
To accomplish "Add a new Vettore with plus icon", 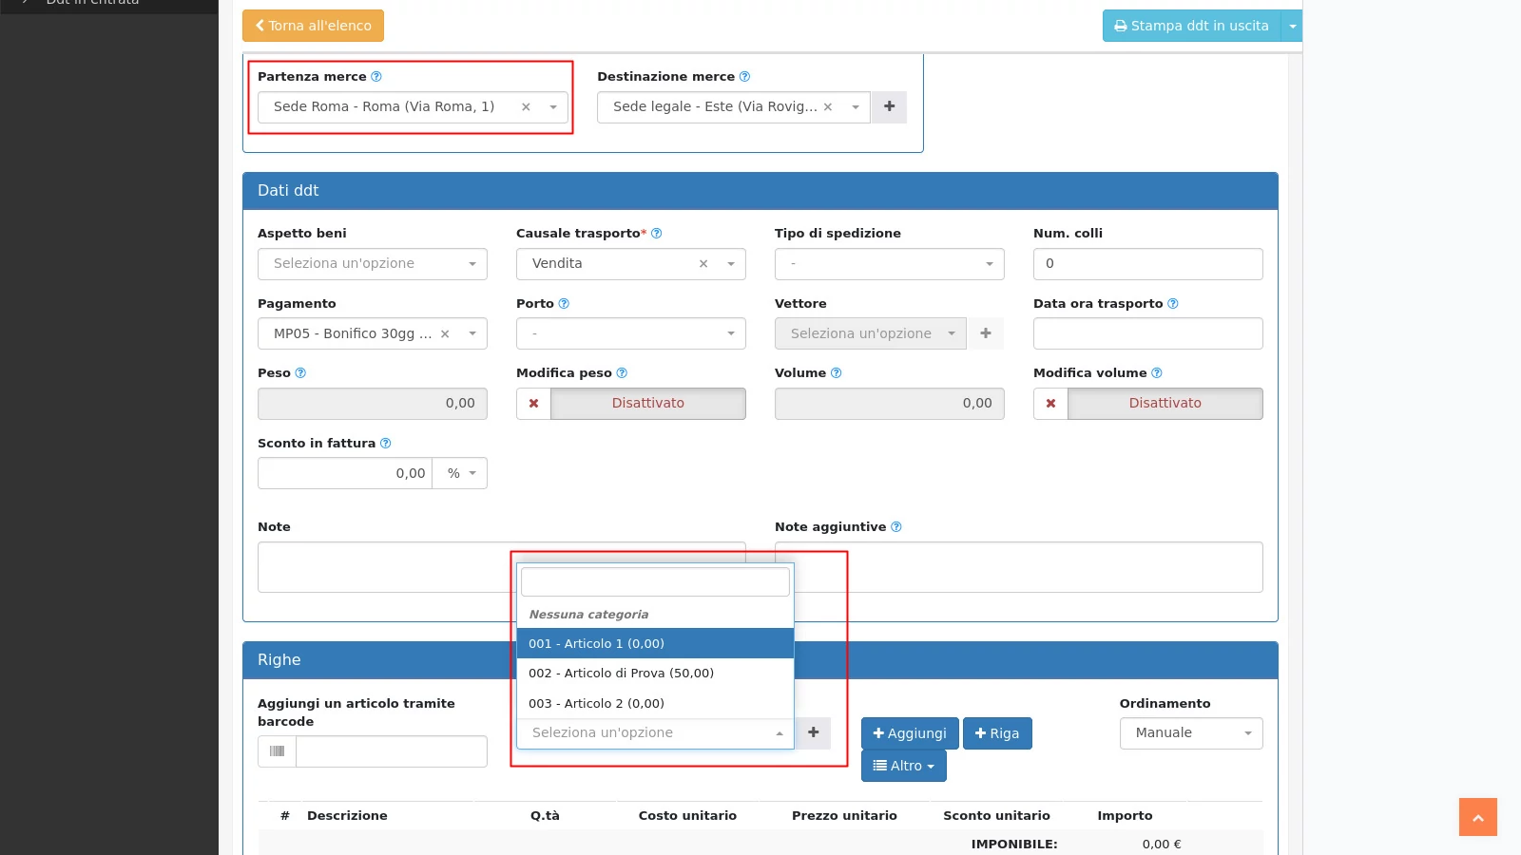I will pos(986,334).
